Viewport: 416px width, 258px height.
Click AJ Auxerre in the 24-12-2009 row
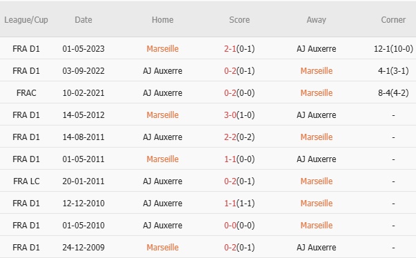(316, 248)
